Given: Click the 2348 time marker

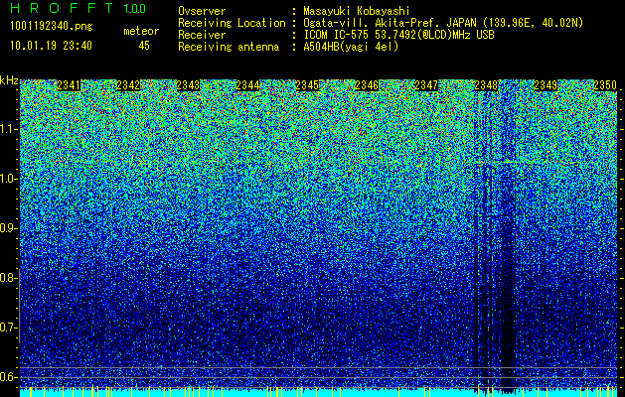Looking at the screenshot, I should click(486, 85).
